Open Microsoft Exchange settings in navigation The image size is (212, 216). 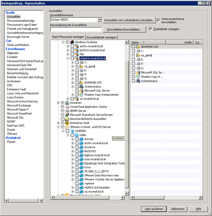[19, 106]
